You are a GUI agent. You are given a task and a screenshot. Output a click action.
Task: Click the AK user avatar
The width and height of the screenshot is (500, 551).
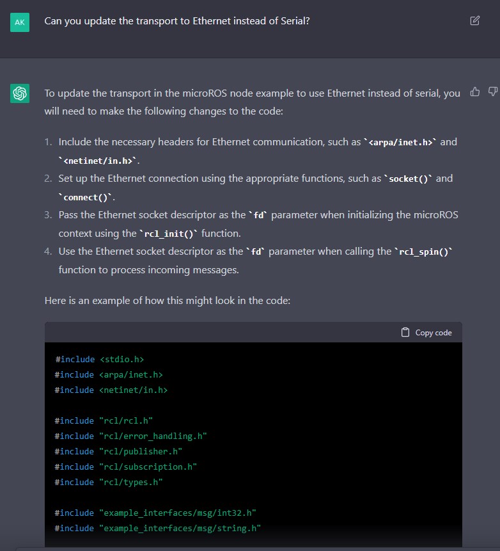click(x=20, y=22)
